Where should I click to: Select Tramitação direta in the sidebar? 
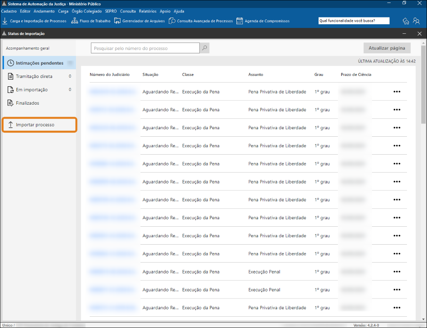coord(34,76)
